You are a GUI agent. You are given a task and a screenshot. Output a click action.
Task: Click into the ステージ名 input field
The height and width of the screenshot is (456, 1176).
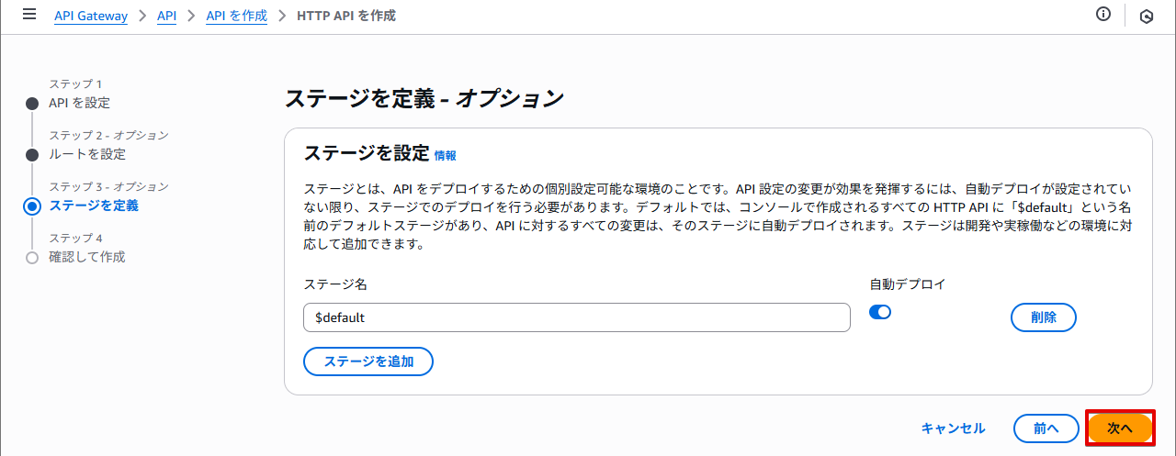(x=577, y=317)
